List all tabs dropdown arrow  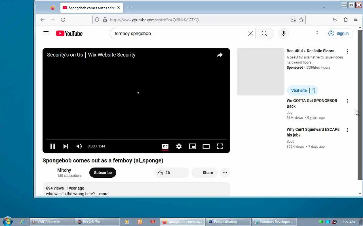(x=324, y=8)
